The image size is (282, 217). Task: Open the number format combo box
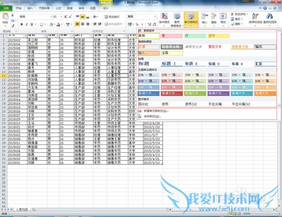pyautogui.click(x=142, y=17)
